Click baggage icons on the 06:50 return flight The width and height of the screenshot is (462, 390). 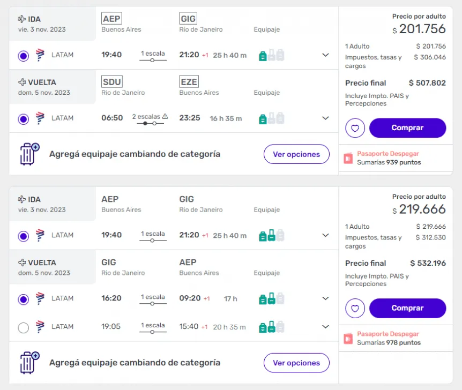click(x=271, y=118)
